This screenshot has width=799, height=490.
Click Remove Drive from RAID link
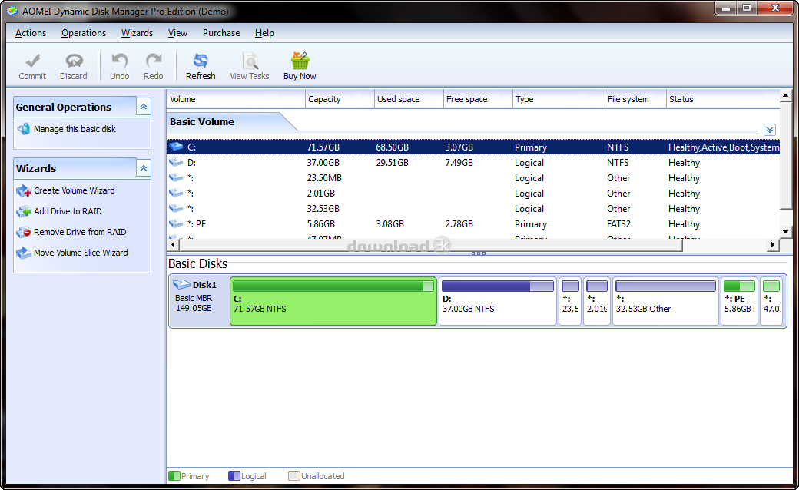(80, 232)
